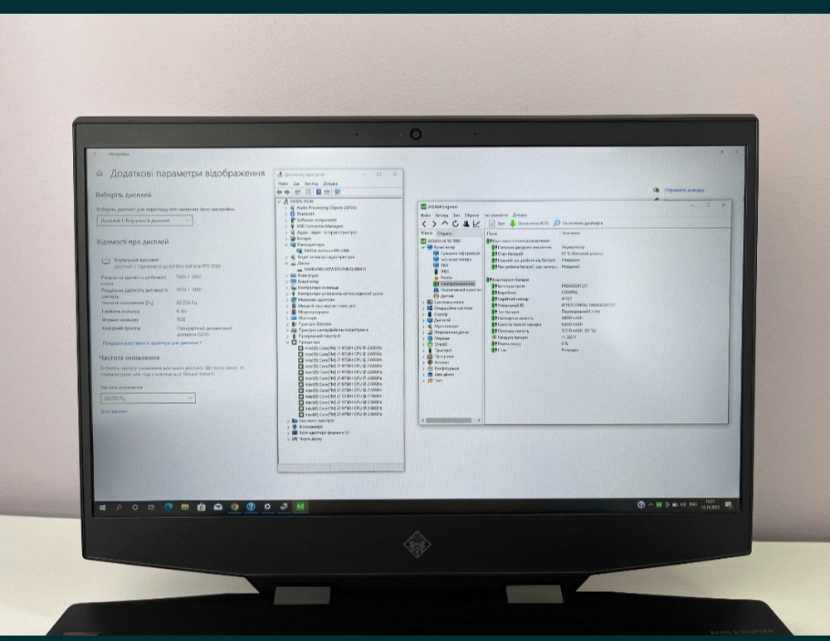Click the driver updates magnifier icon in AIDA64
830x641 pixels.
557,223
